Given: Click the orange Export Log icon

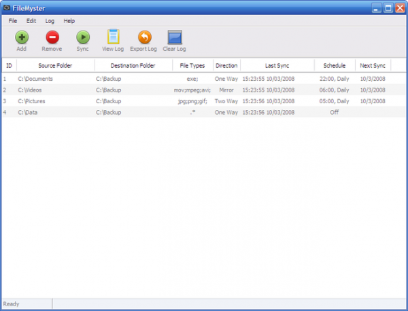Looking at the screenshot, I should (x=143, y=37).
